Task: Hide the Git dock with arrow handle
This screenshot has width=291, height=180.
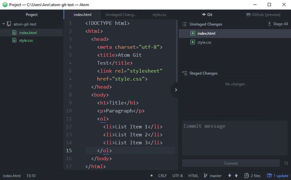Action: click(x=175, y=90)
